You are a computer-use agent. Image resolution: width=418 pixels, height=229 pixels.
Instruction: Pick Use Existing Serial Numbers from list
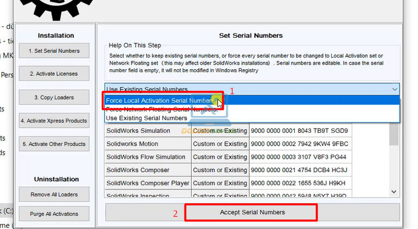(147, 118)
